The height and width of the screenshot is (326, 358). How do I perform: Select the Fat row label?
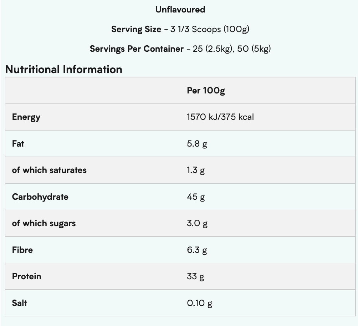tap(18, 143)
